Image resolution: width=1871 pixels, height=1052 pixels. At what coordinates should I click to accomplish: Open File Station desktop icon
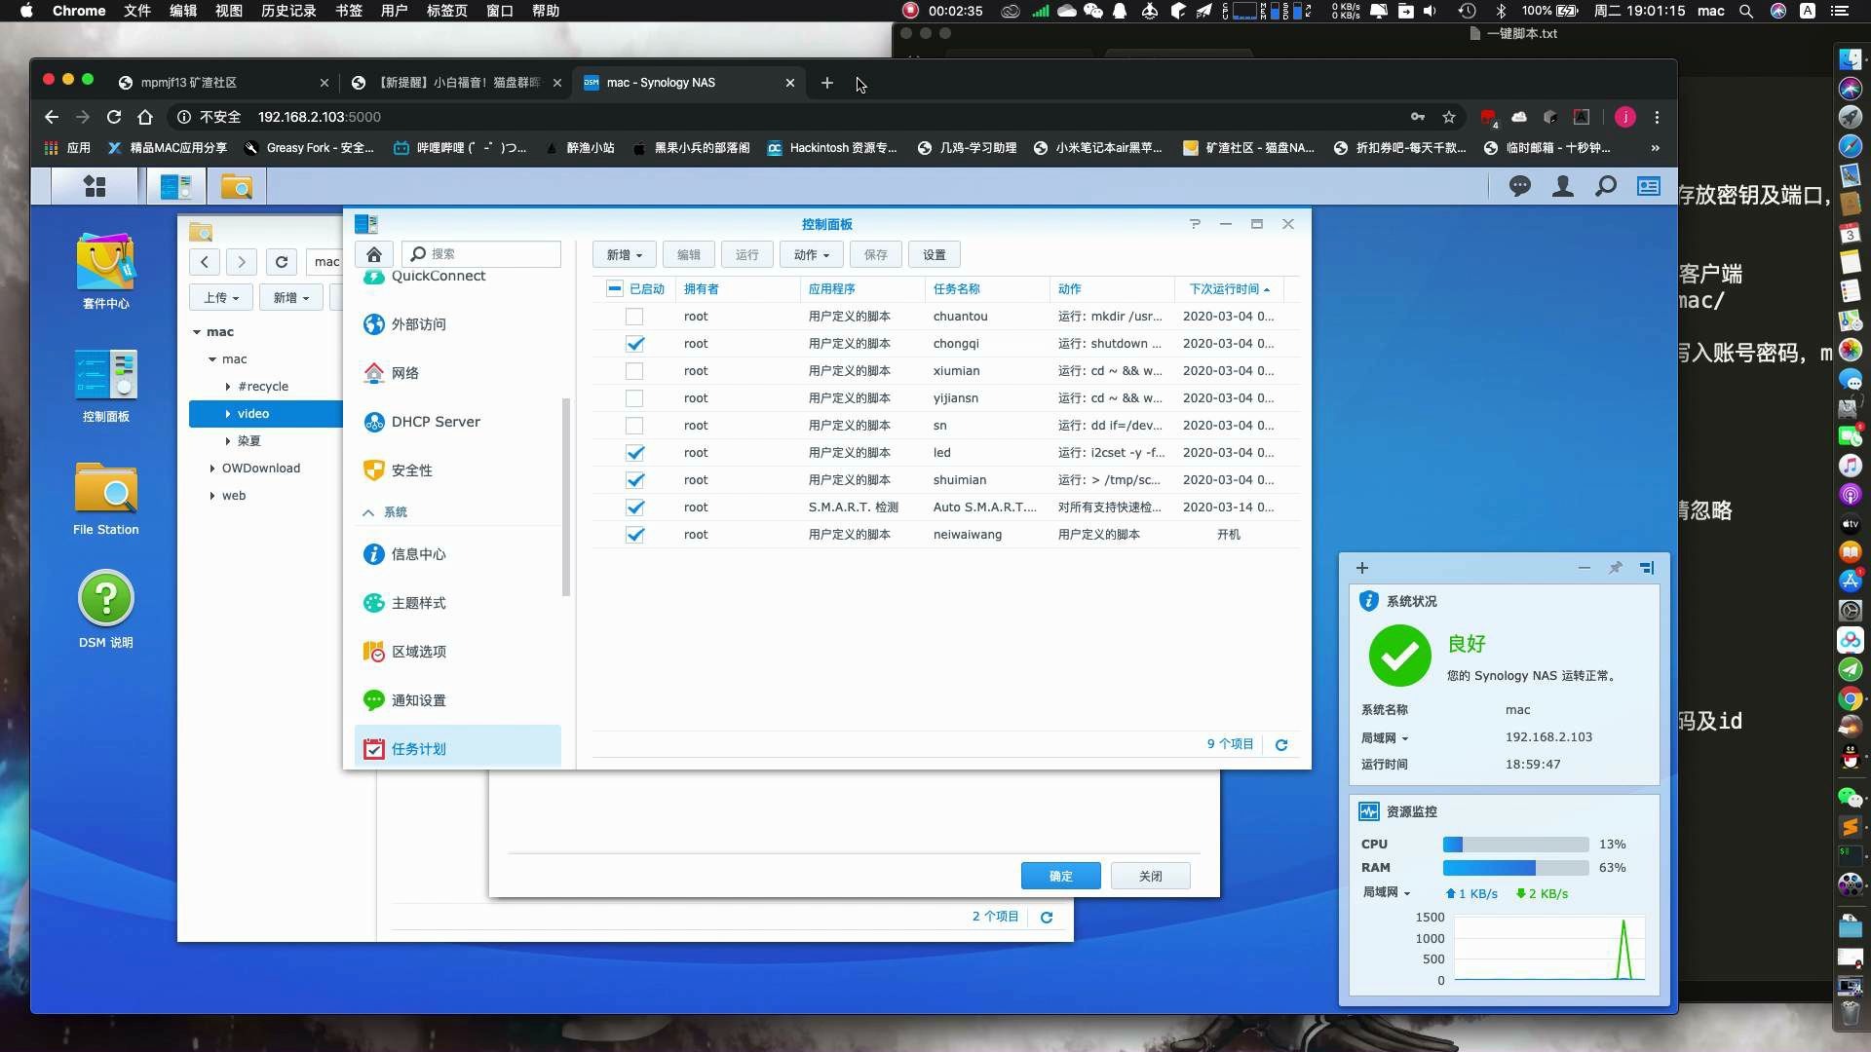[x=105, y=498]
